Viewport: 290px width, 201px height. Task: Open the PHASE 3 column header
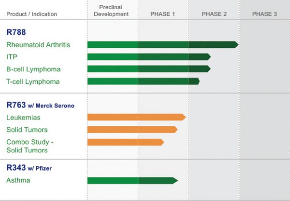(x=264, y=14)
